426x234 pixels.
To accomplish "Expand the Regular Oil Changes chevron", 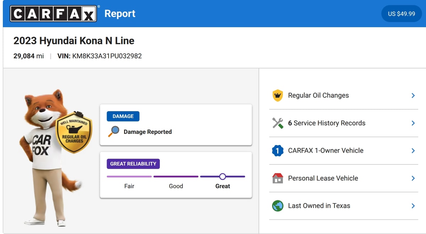I will pyautogui.click(x=413, y=96).
